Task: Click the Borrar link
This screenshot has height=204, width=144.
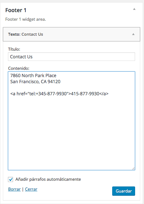Action: [14, 189]
